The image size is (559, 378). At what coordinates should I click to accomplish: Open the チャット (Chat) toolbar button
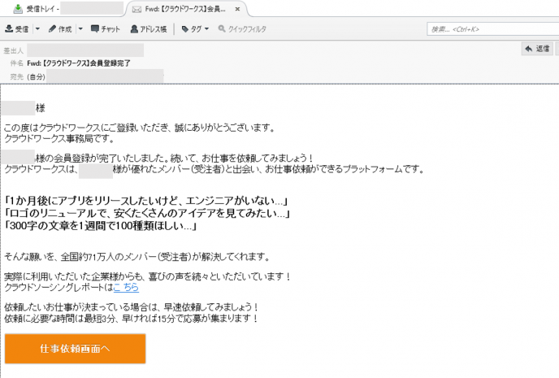point(105,29)
